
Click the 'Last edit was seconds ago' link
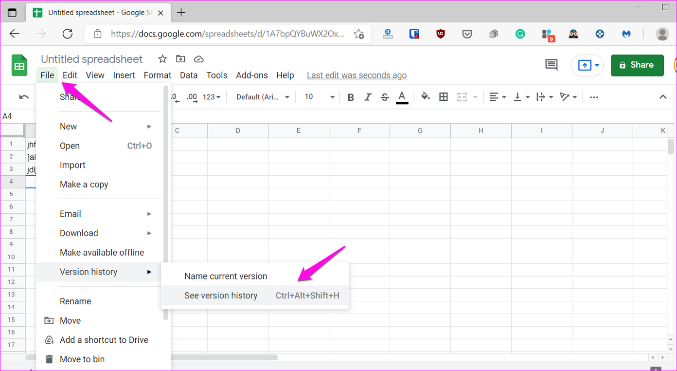coord(356,75)
